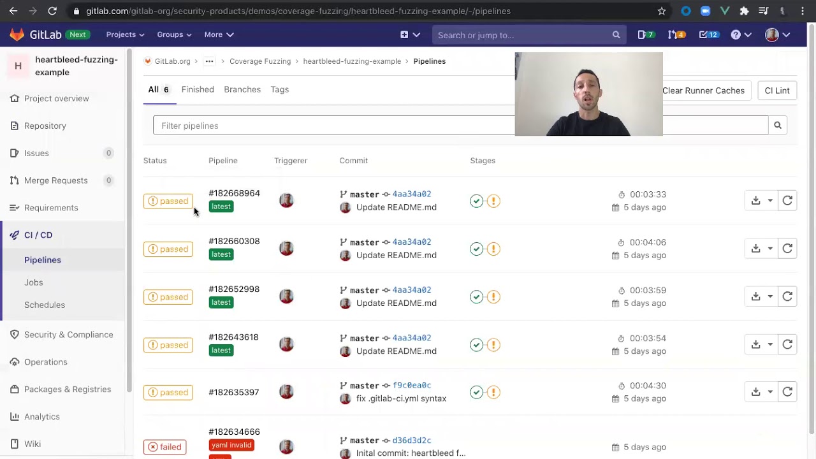Open Schedules under CI / CD

[45, 305]
